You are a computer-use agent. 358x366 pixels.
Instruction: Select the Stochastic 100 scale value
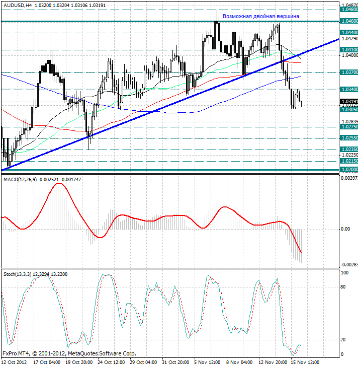click(x=344, y=273)
